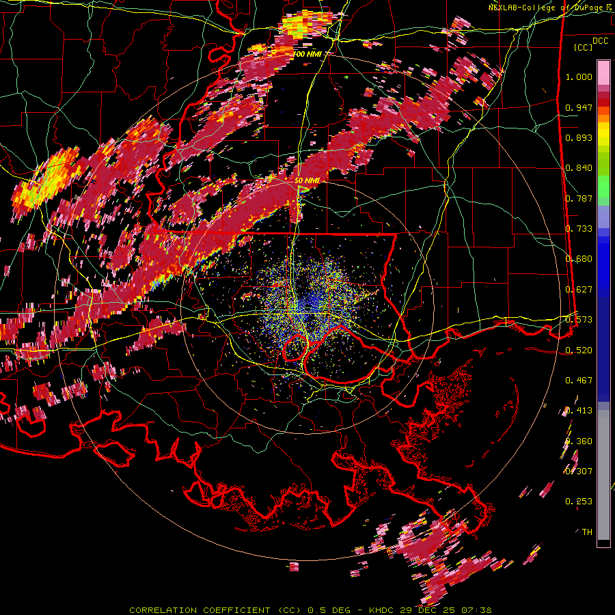Click the 0.360 legend value
This screenshot has height=615, width=615.
[579, 441]
